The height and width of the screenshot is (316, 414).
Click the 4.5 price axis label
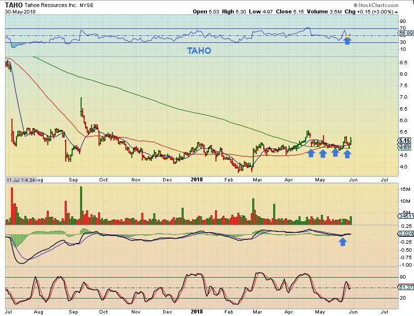click(x=403, y=155)
